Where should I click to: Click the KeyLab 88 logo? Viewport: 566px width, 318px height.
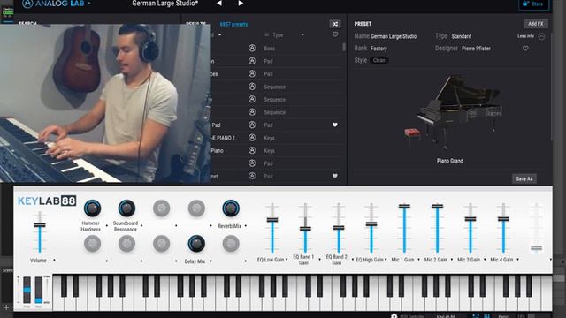pyautogui.click(x=47, y=201)
